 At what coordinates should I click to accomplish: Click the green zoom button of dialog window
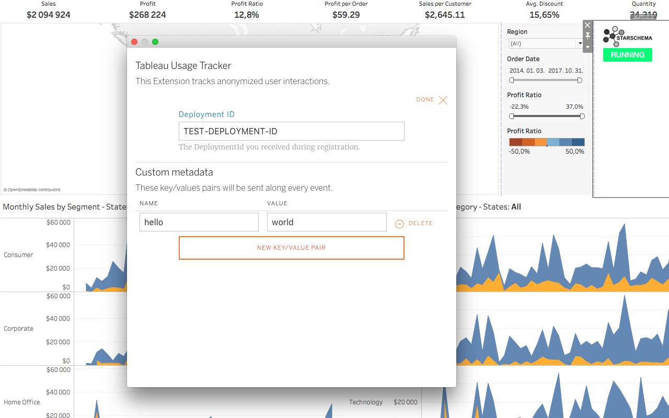[x=155, y=42]
